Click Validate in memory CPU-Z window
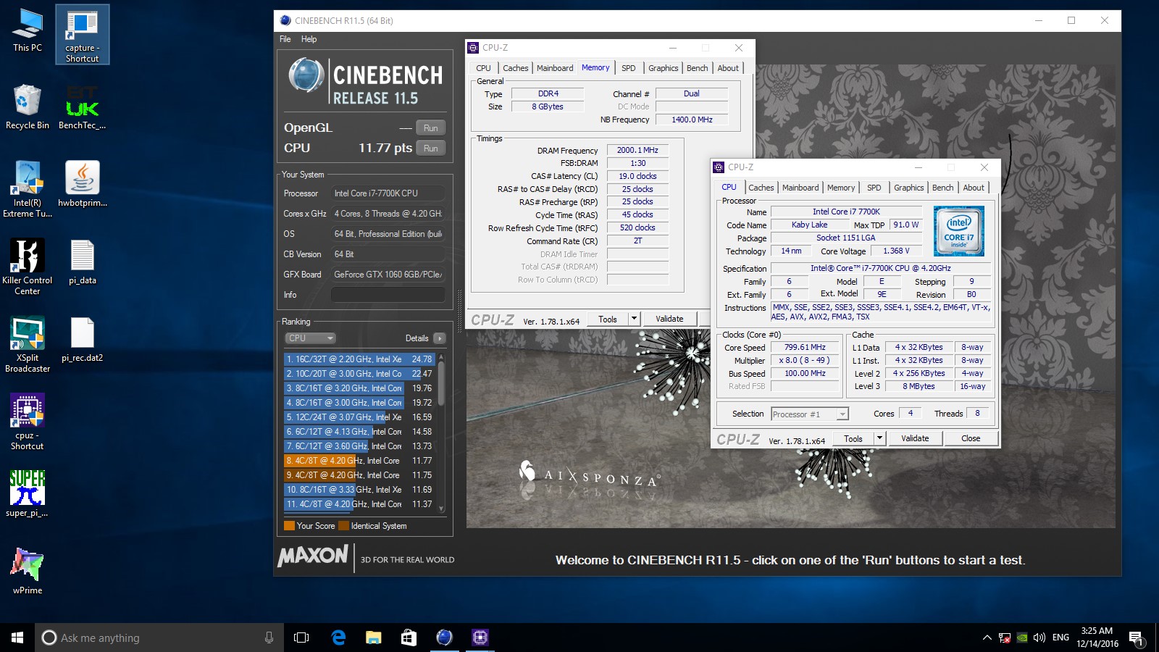 669,319
